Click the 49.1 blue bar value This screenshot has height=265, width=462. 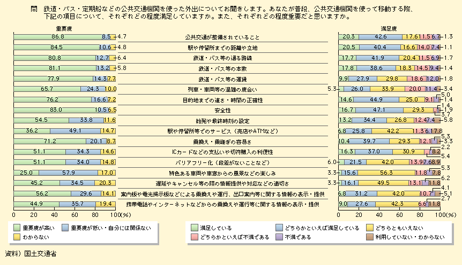pos(75,131)
